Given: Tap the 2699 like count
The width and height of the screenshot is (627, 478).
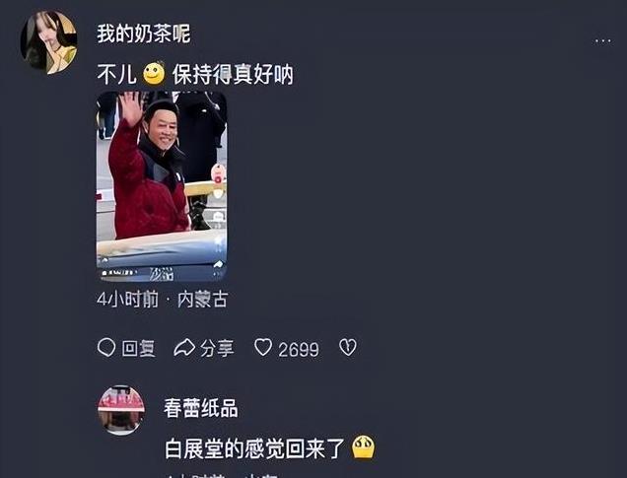Looking at the screenshot, I should (299, 350).
